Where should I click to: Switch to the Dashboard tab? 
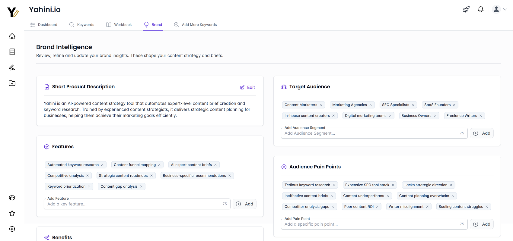point(44,25)
